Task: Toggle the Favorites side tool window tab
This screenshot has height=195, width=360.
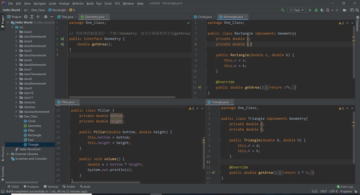Action: 2,173
